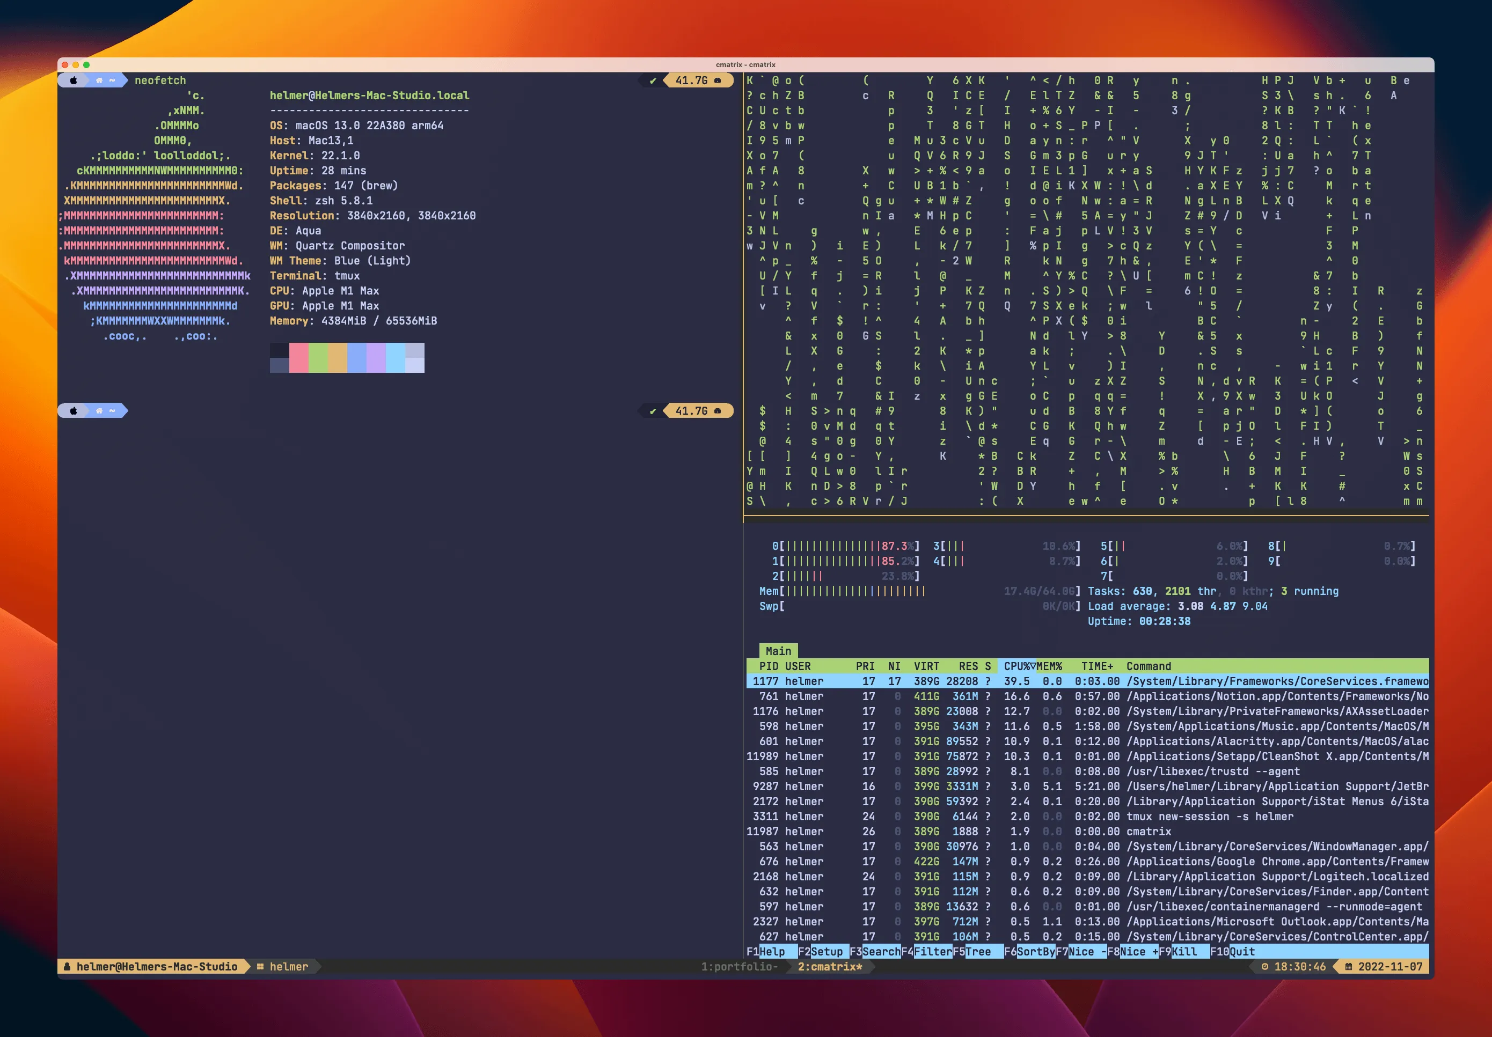Screen dimensions: 1492x1037
Task: Click the disk icon next to 41.7G indicator
Action: [717, 80]
